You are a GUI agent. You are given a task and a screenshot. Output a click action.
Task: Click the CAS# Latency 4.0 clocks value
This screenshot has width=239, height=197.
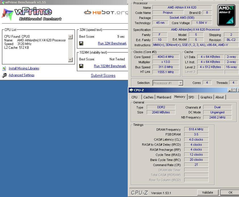(196, 139)
